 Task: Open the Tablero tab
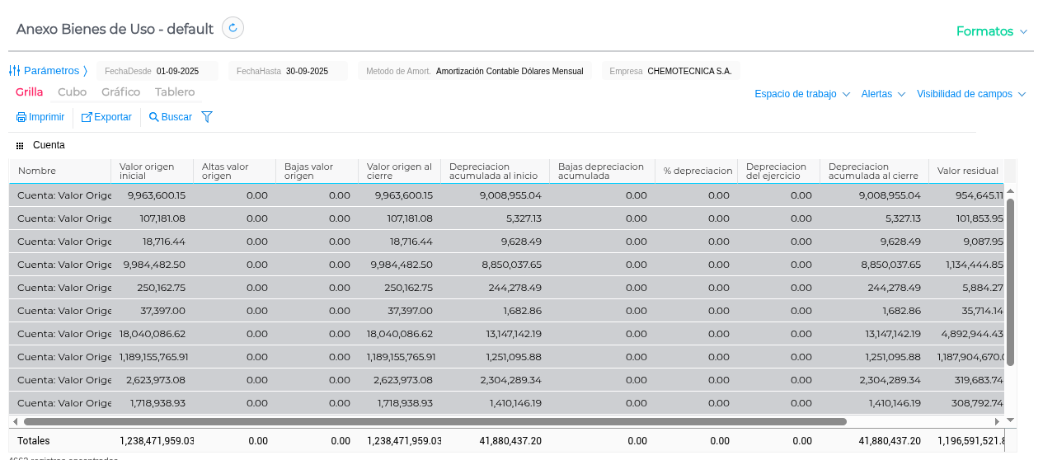tap(175, 92)
